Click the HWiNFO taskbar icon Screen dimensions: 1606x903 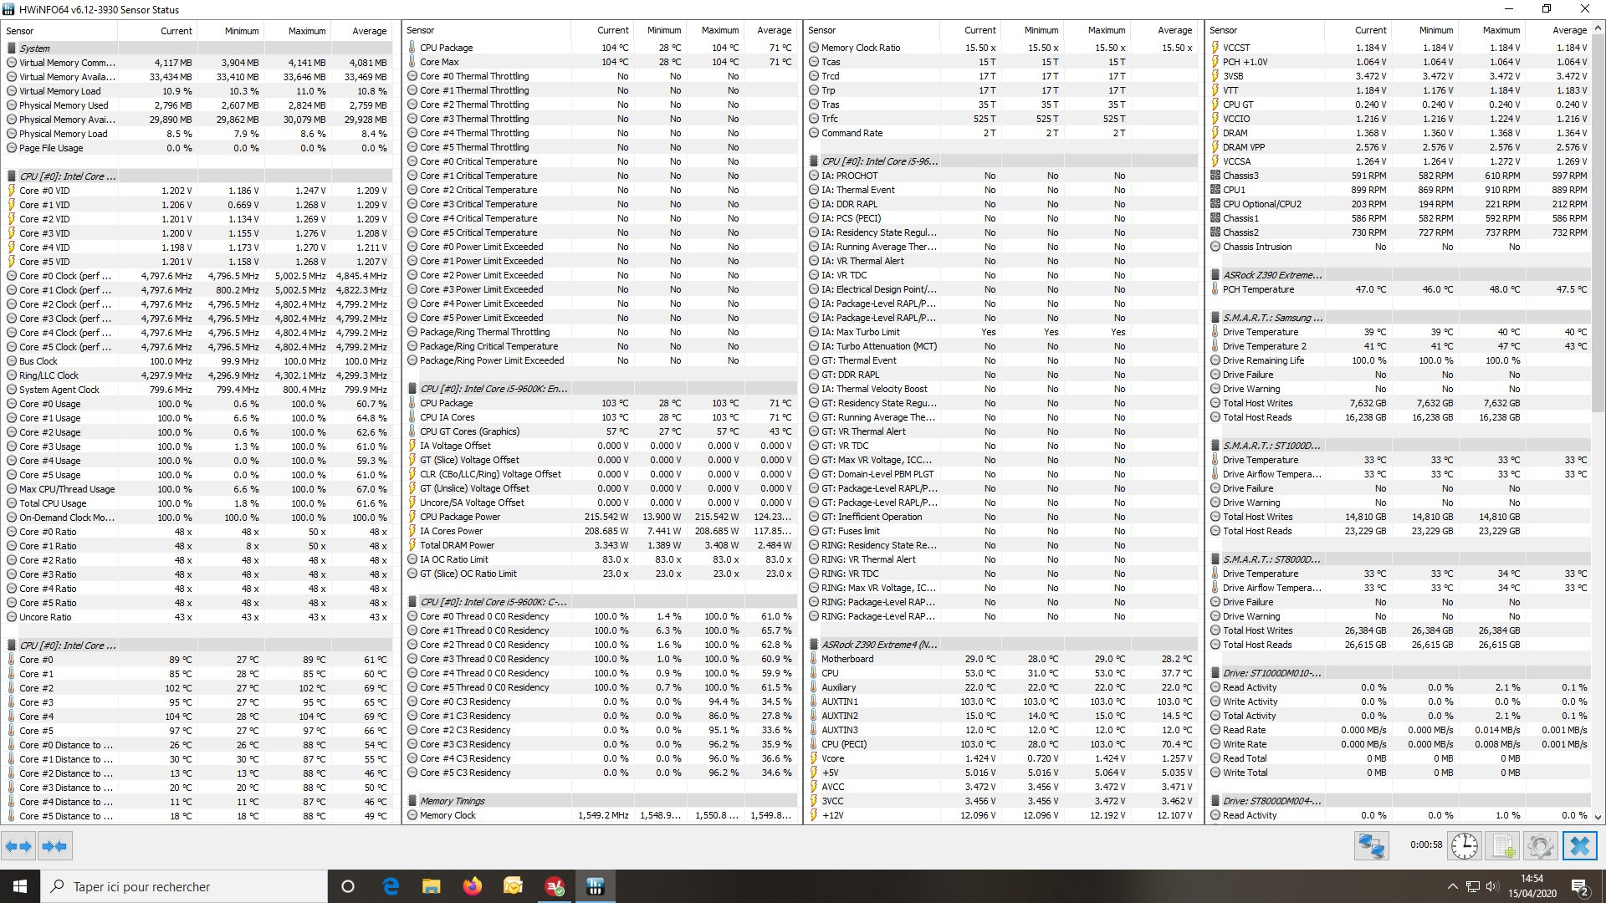point(596,886)
